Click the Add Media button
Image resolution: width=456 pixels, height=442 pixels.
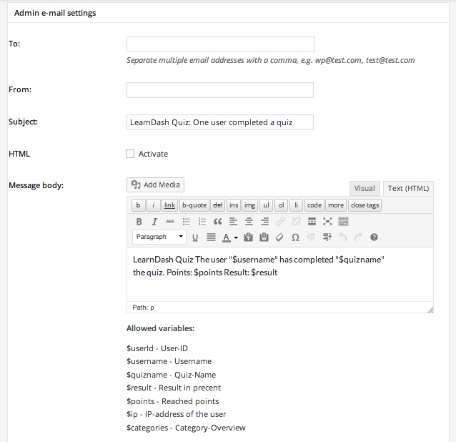tap(155, 185)
